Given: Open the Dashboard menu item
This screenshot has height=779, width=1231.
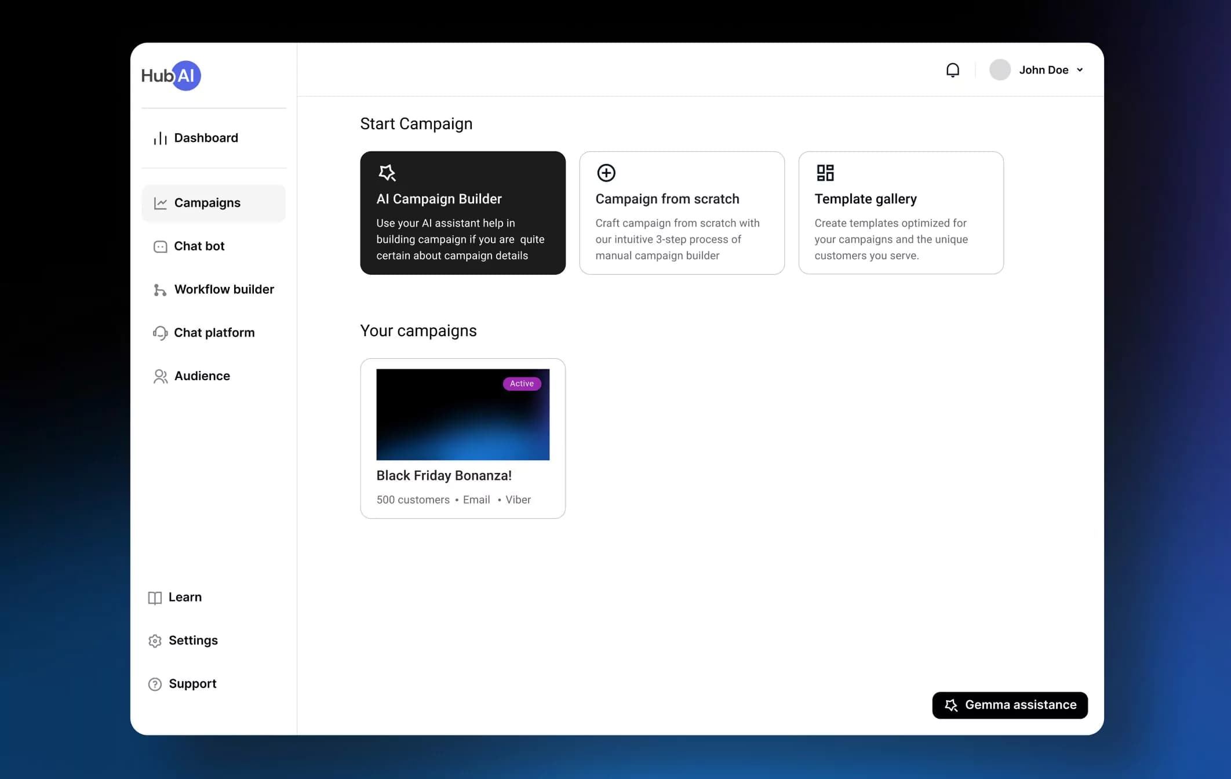Looking at the screenshot, I should 214,138.
